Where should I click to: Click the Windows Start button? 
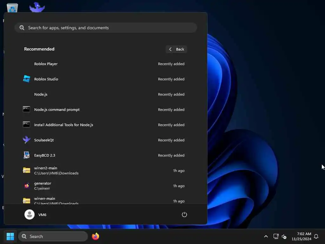pos(10,236)
